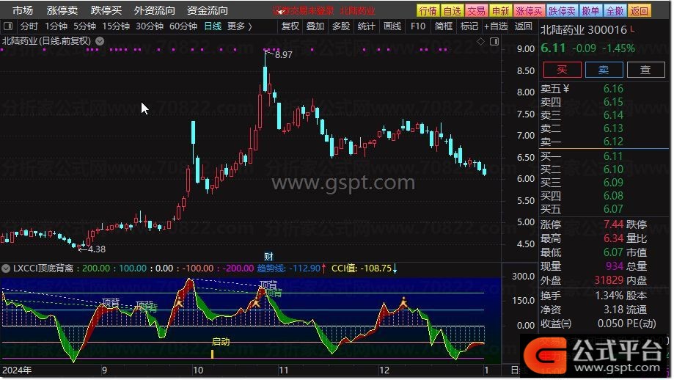Open the 资金流向 menu
The height and width of the screenshot is (380, 674).
(x=207, y=10)
